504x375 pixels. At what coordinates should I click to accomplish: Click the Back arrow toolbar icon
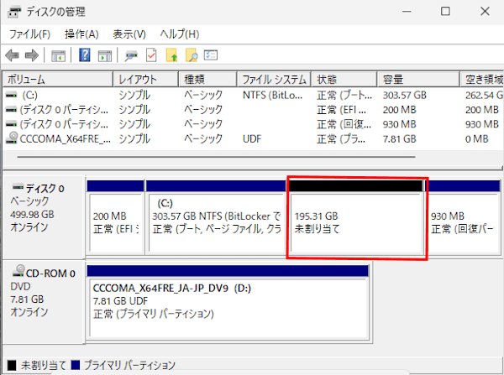13,55
